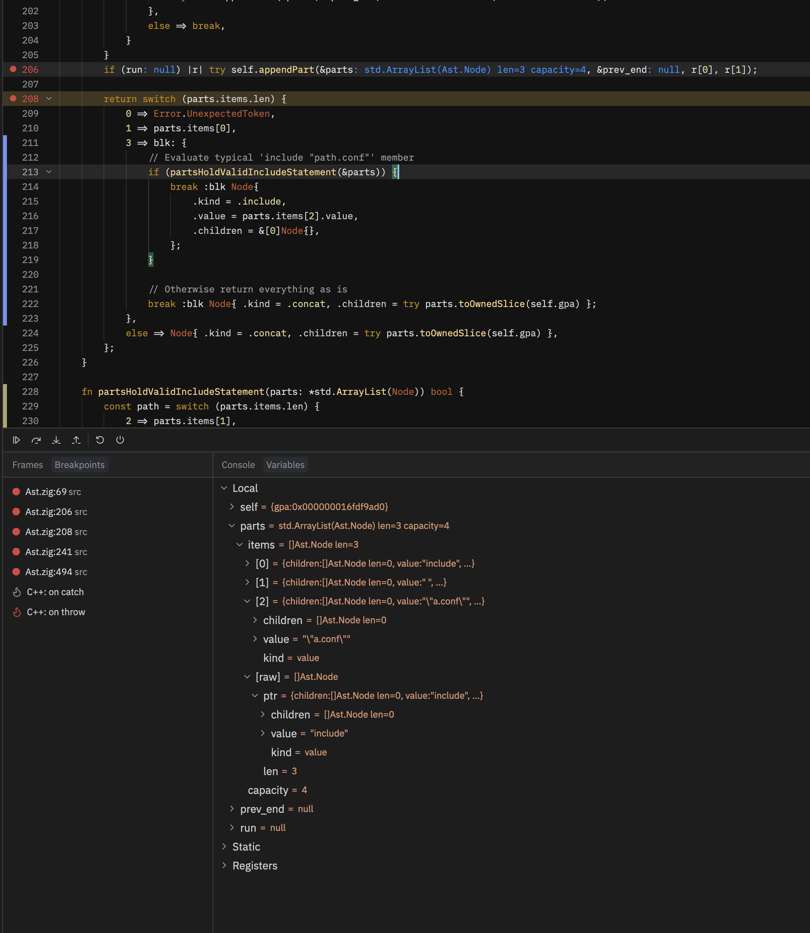Collapse the [raw] node
810x933 pixels.
click(x=247, y=677)
